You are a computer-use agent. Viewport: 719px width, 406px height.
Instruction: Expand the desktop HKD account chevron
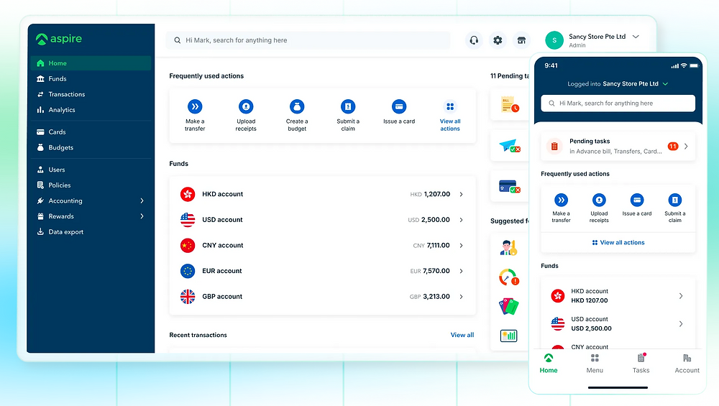tap(462, 194)
